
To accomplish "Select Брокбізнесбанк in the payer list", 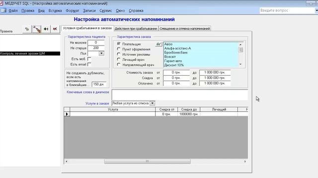I will pos(201,52).
